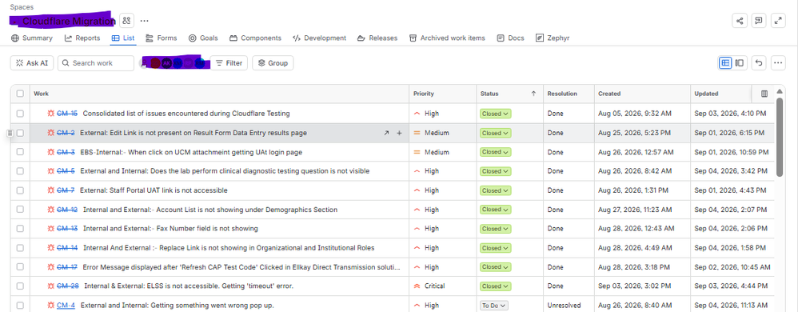
Task: Open the To Do status dropdown for CM-4
Action: (494, 306)
